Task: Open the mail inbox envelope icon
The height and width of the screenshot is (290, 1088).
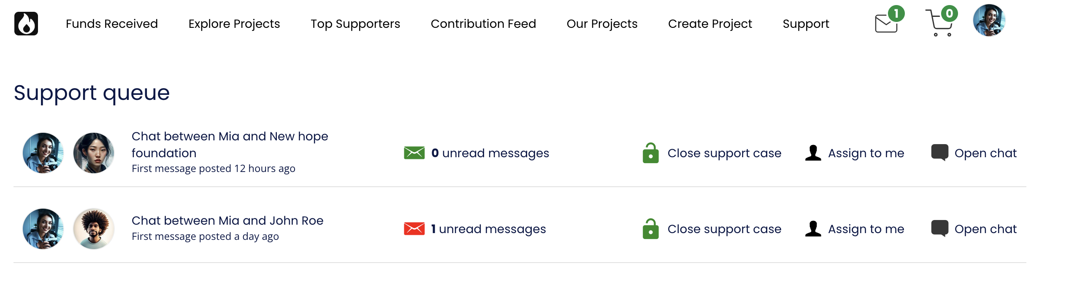Action: [x=886, y=24]
